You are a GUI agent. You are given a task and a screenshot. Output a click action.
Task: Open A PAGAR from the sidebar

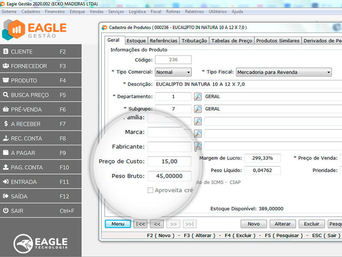tap(41, 153)
